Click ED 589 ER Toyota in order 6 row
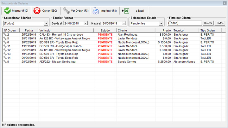 [x=59, y=42]
